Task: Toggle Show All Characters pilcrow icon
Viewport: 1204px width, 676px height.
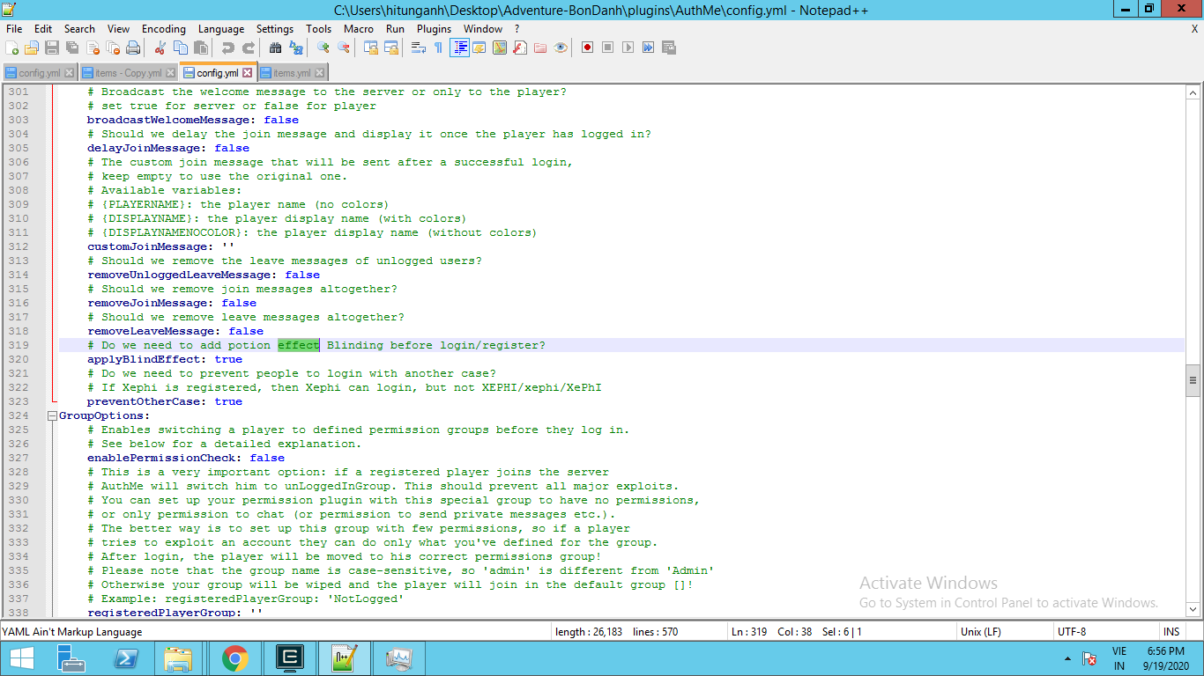Action: coord(438,48)
